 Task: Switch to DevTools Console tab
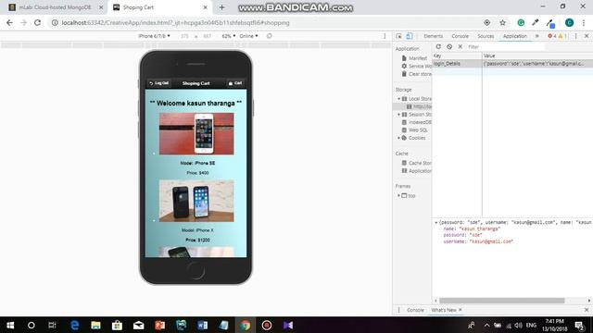point(460,36)
